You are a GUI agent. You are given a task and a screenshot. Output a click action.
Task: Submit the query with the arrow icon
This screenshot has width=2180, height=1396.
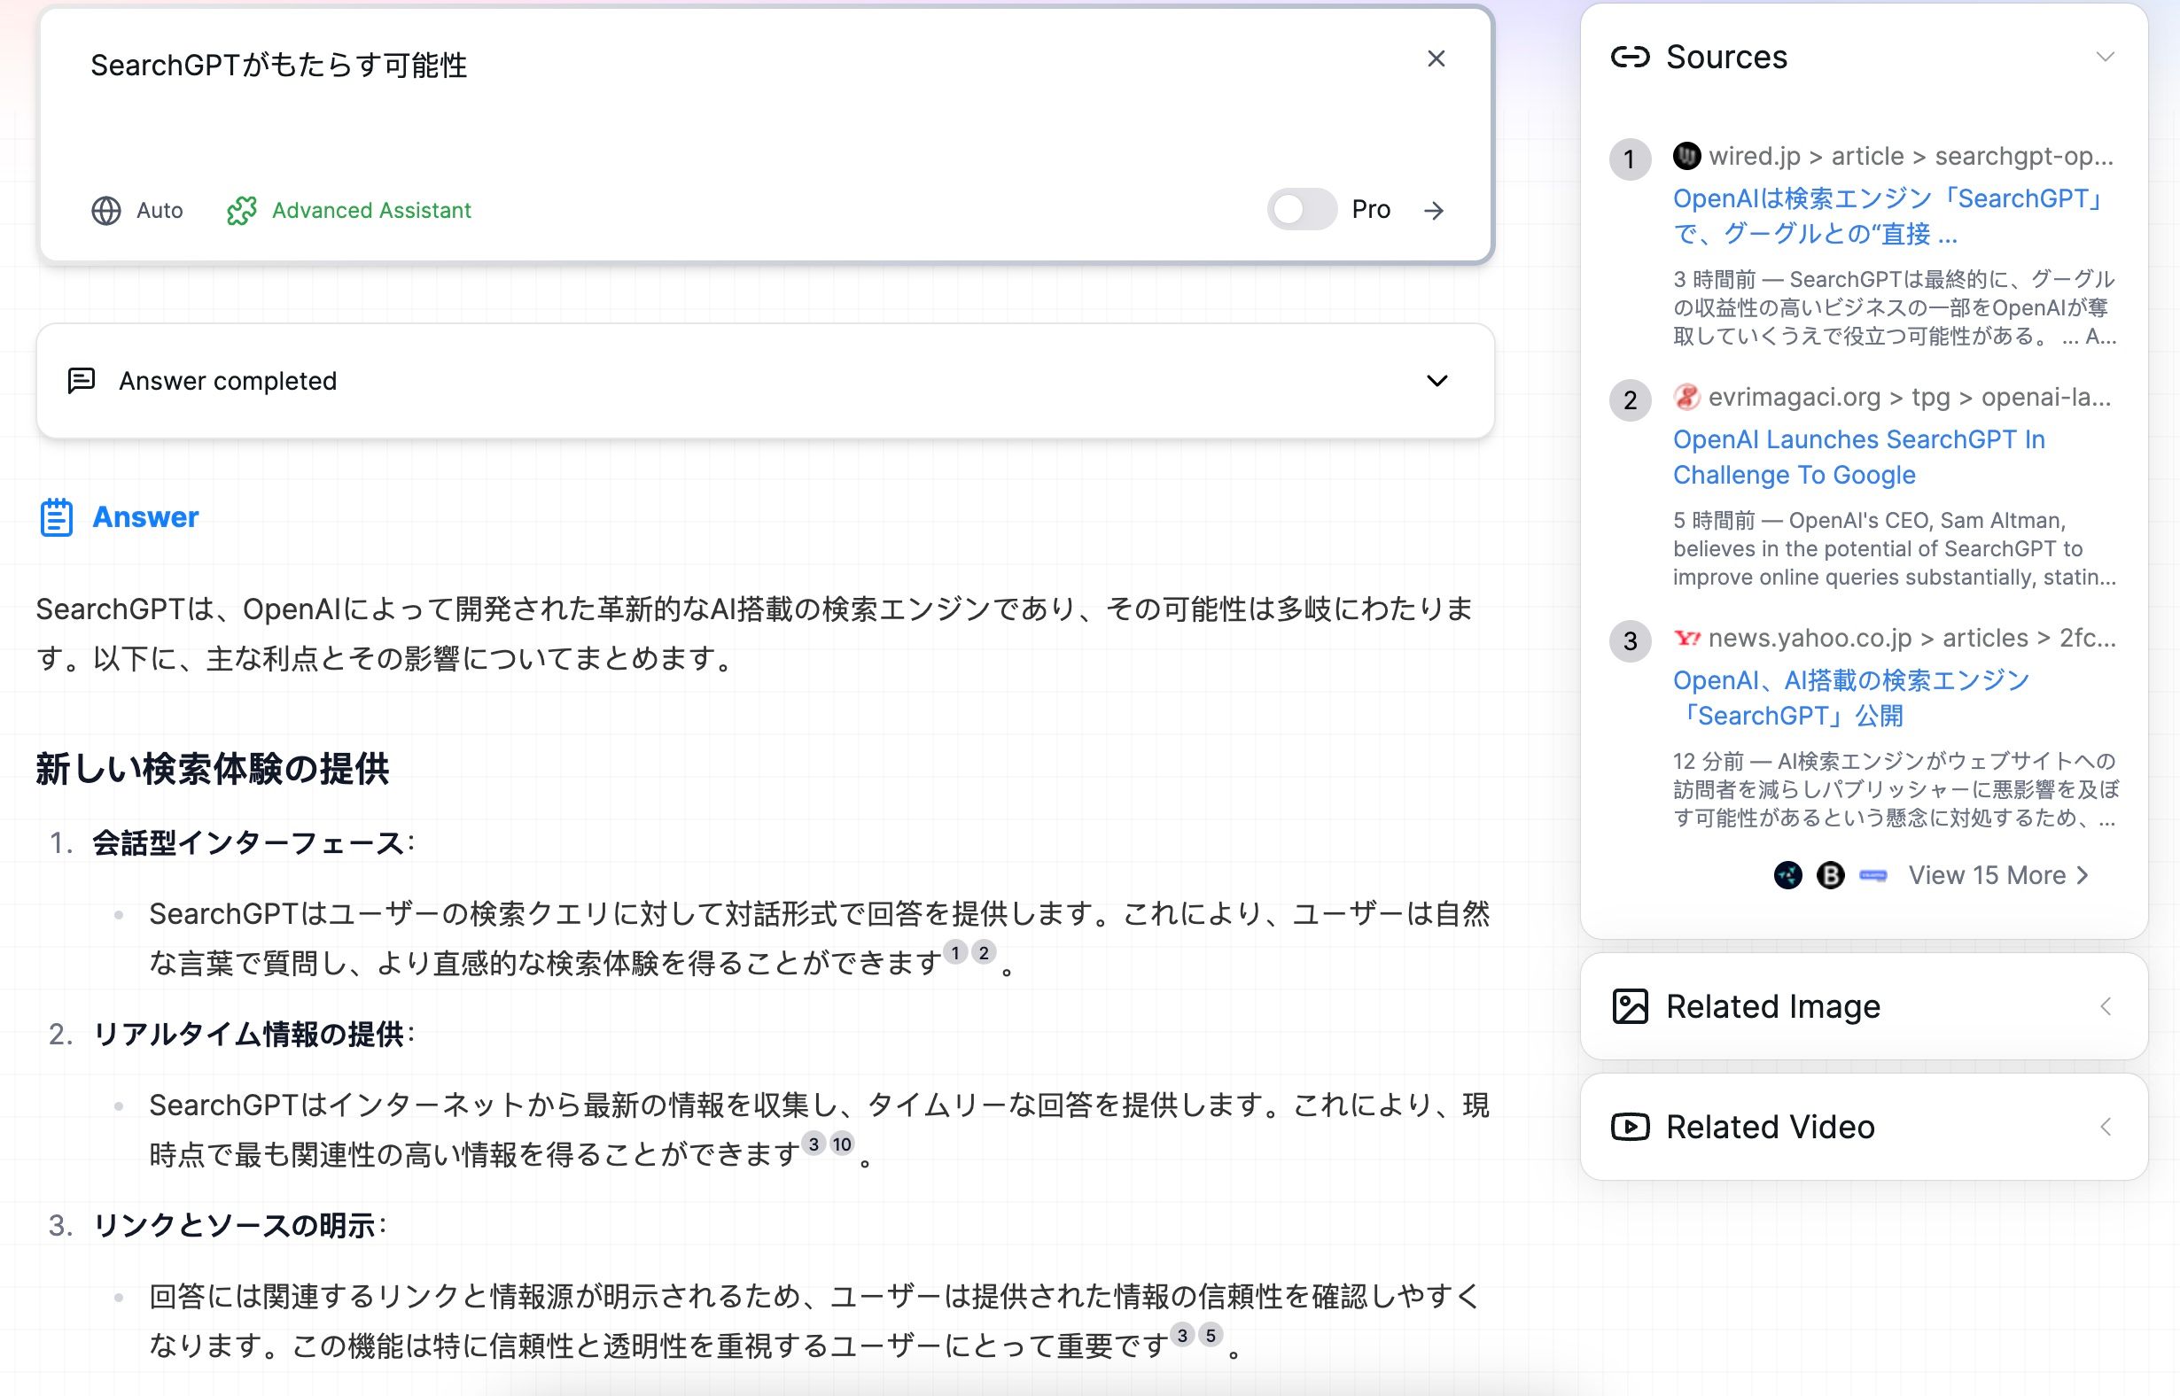(1434, 210)
